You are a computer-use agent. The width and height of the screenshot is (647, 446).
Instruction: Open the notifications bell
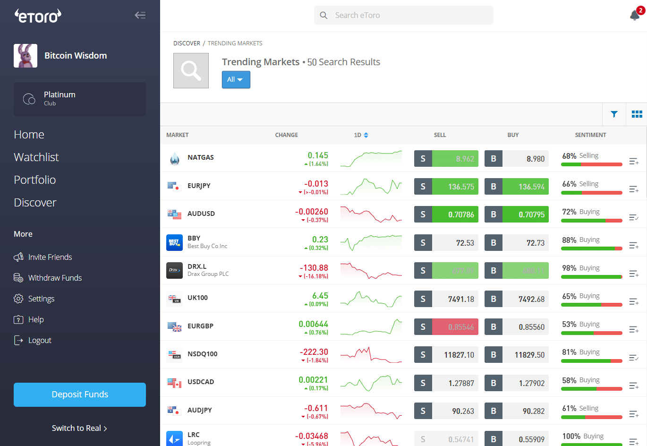coord(635,15)
